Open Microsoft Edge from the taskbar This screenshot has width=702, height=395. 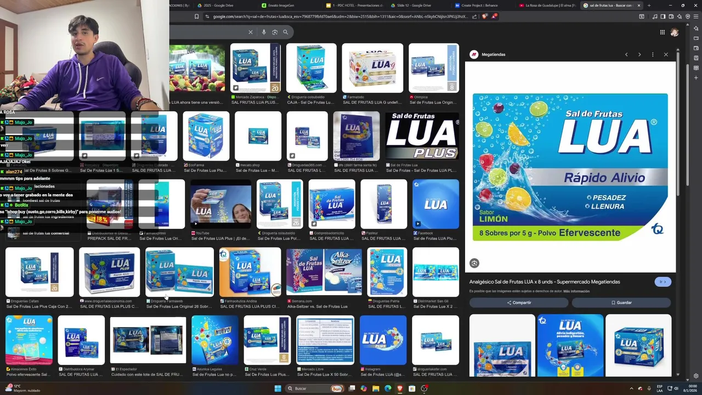(388, 388)
